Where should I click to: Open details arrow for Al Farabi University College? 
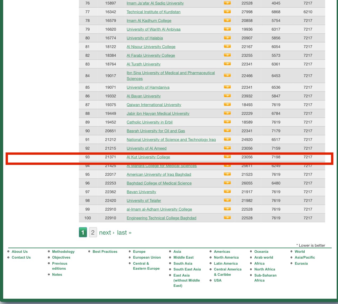click(227, 55)
